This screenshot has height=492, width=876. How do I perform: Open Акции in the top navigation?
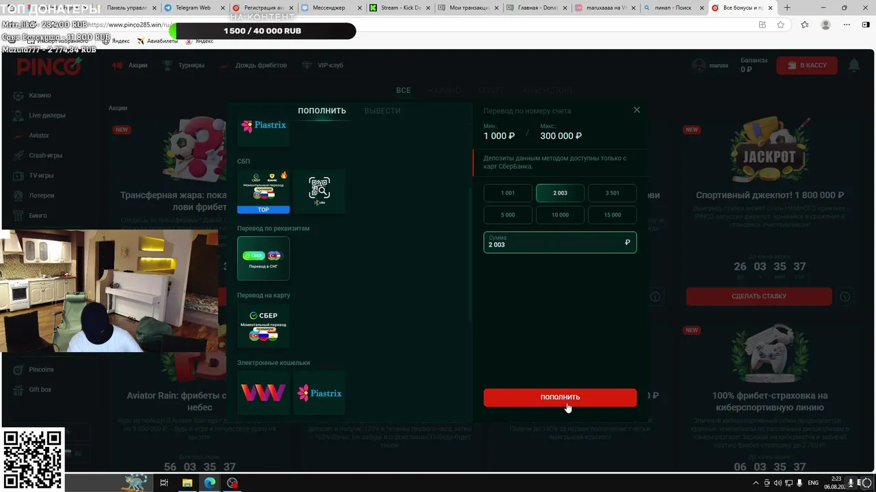click(x=131, y=66)
